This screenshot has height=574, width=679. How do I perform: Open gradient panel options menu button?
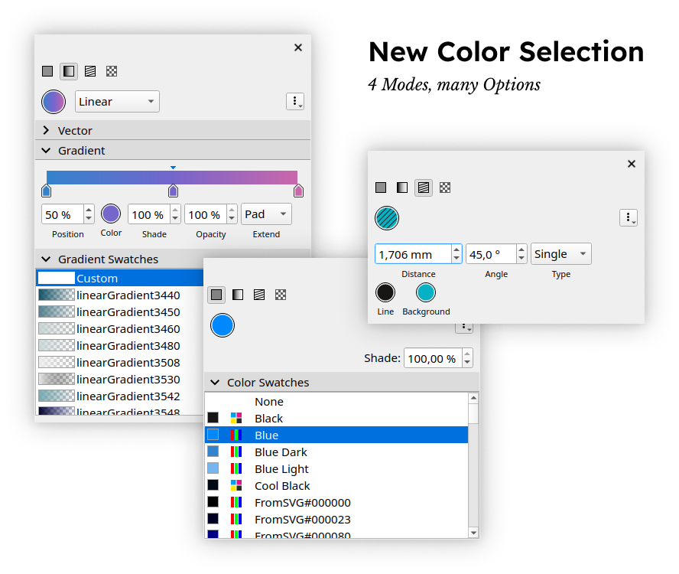(295, 102)
